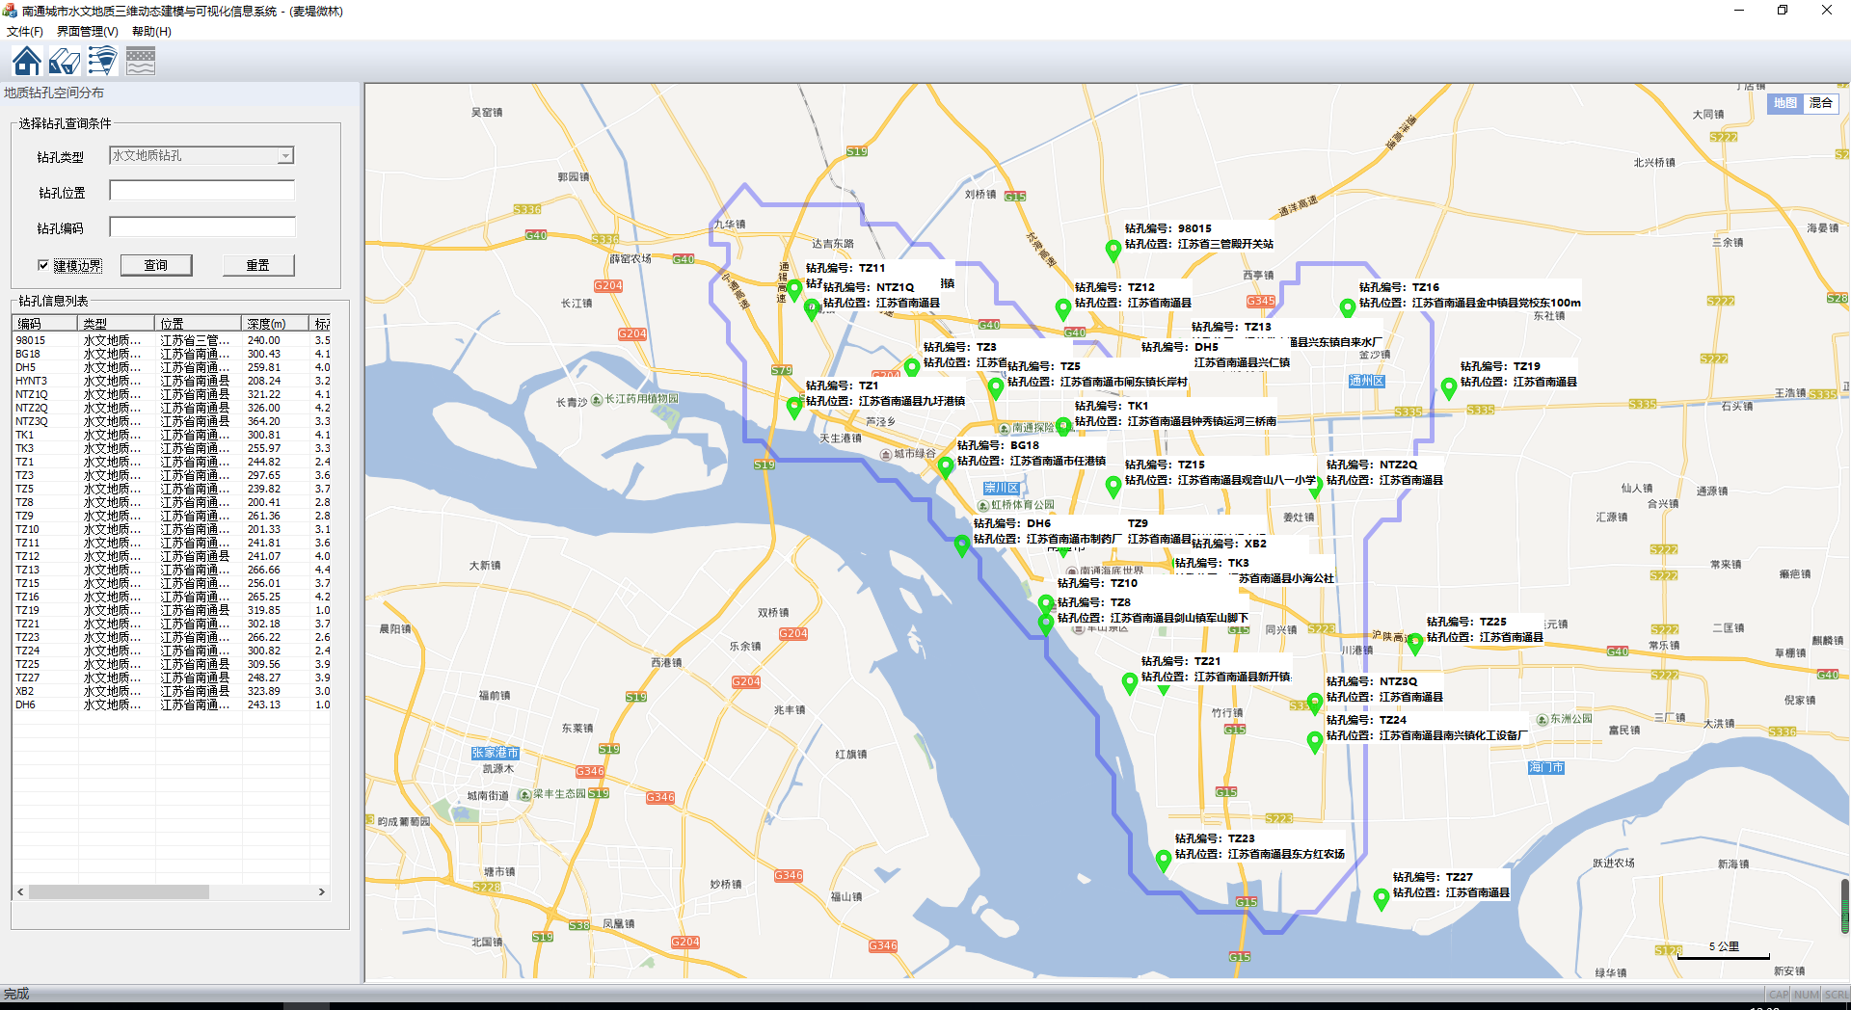Focus the 钻孔编码 input field
The width and height of the screenshot is (1851, 1010).
[x=201, y=226]
